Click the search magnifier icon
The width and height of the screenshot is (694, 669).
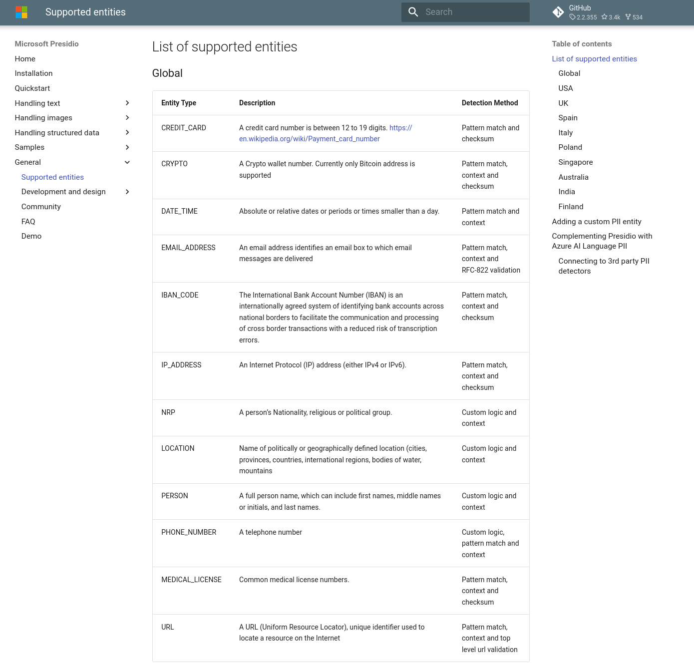click(413, 12)
